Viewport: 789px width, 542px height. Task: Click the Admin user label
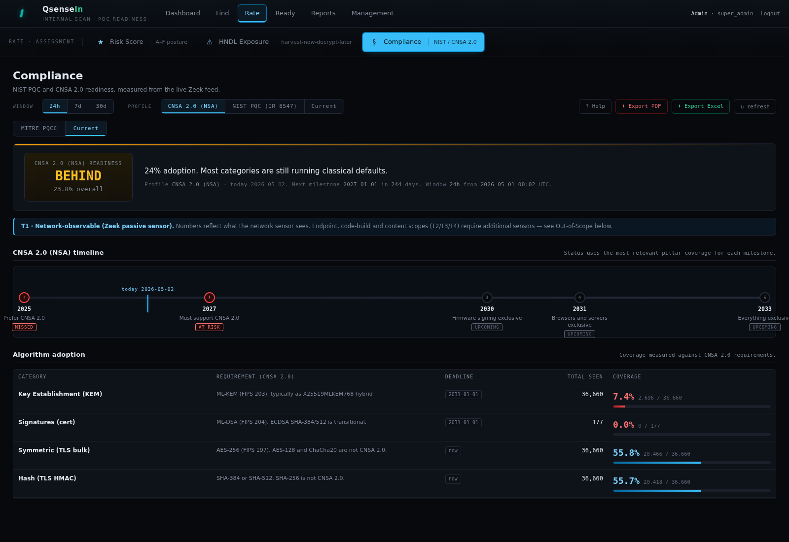coord(699,14)
